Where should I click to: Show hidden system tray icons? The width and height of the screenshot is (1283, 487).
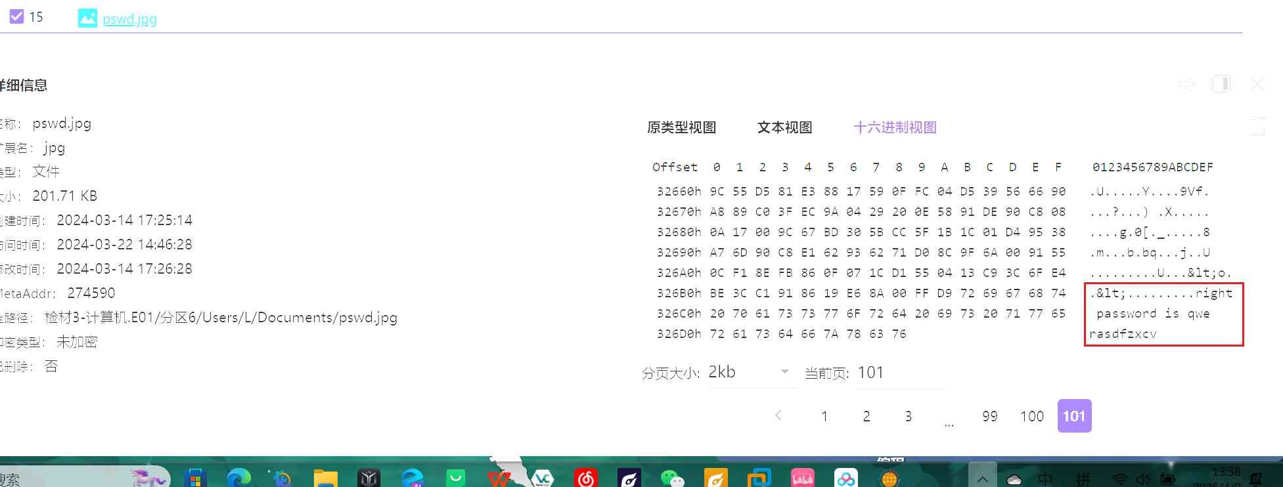point(982,478)
